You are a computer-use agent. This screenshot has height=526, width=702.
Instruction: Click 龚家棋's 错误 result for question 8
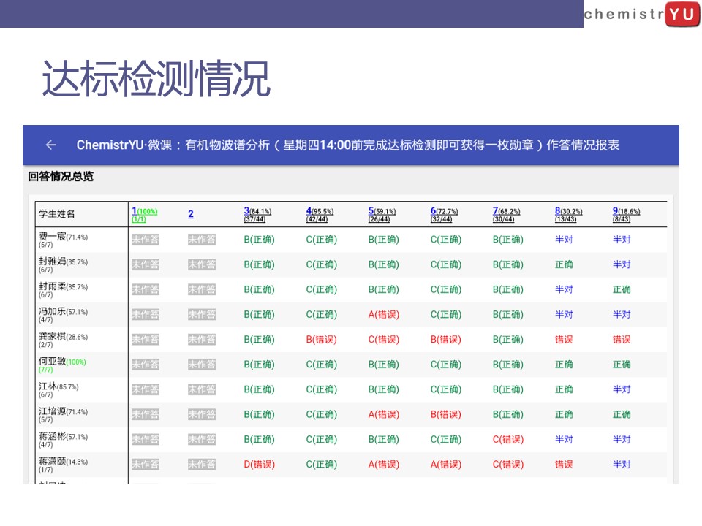[x=564, y=340]
